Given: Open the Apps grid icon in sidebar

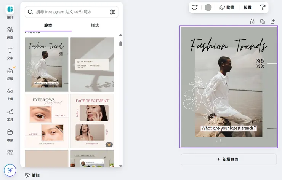Looking at the screenshot, I should click(x=10, y=153).
